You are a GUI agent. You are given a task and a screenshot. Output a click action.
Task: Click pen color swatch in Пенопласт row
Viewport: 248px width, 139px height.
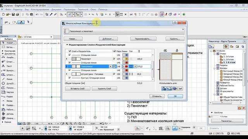click(126, 59)
